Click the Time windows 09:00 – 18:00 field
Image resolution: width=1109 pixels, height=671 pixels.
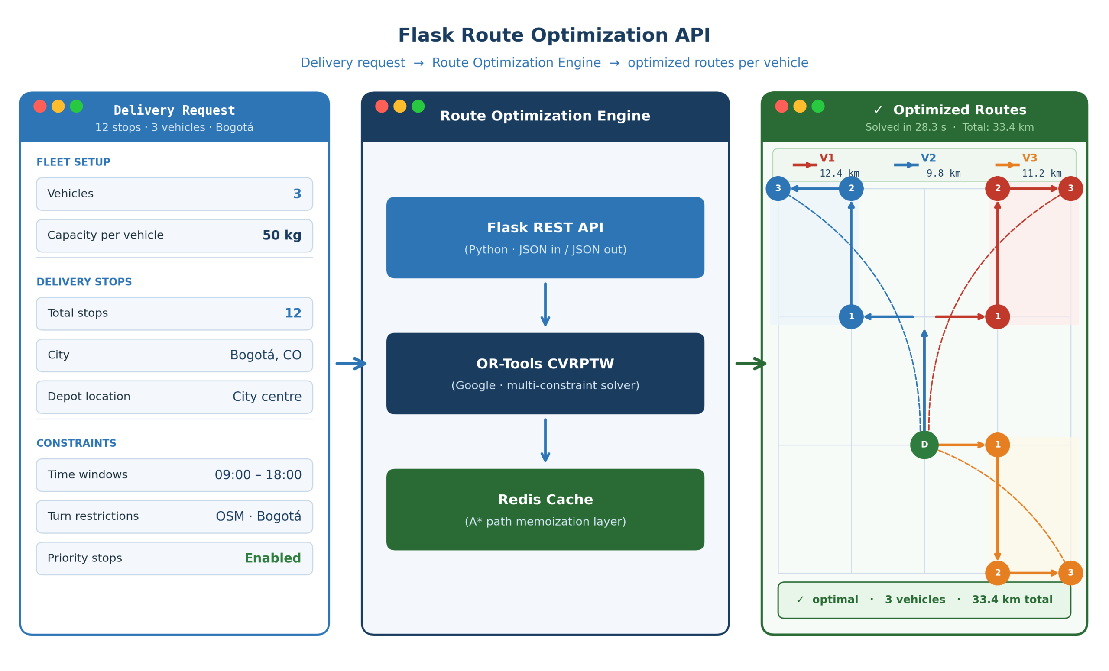[x=175, y=475]
